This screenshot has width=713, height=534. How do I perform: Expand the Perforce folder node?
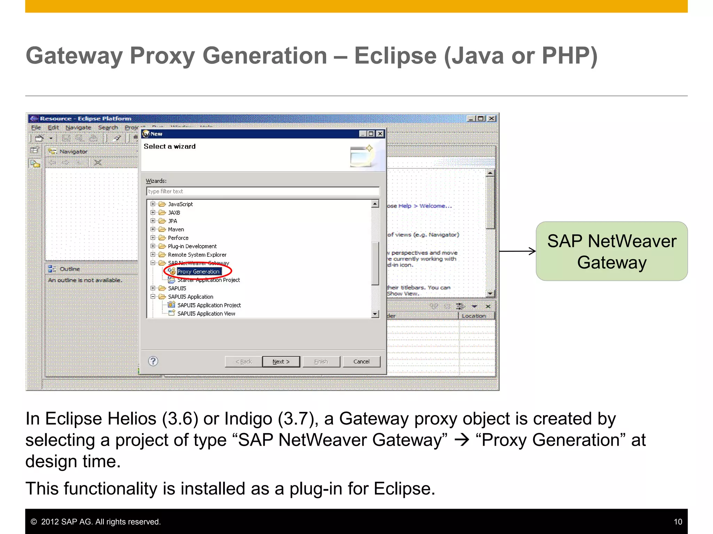click(153, 238)
